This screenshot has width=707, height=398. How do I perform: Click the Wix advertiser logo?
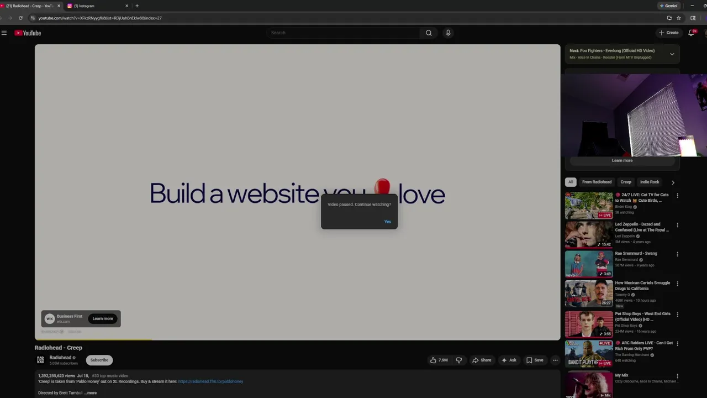(50, 318)
